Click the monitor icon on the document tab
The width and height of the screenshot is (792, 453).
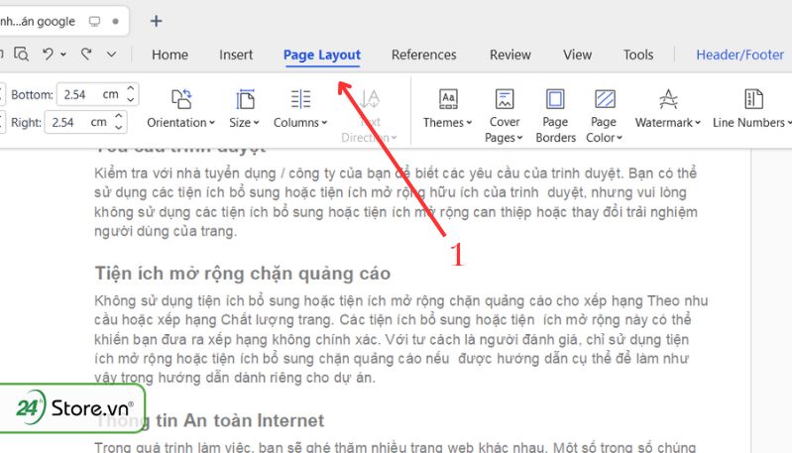tap(94, 21)
